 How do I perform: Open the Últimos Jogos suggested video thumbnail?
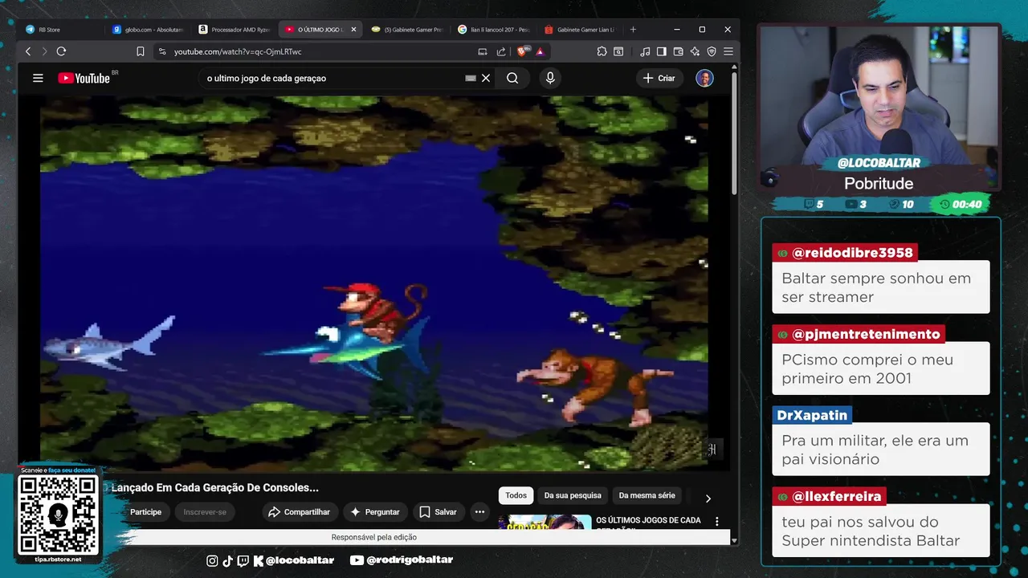click(x=545, y=522)
